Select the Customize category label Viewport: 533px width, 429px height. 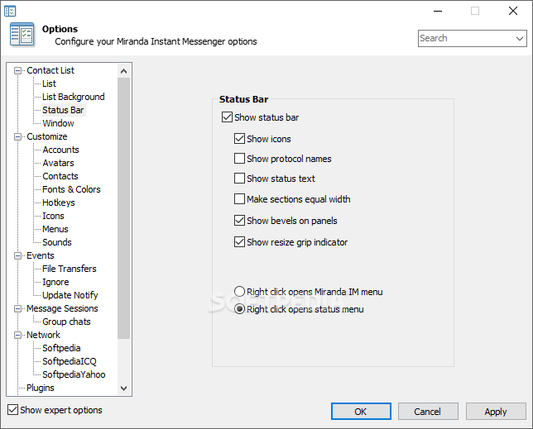click(x=47, y=136)
